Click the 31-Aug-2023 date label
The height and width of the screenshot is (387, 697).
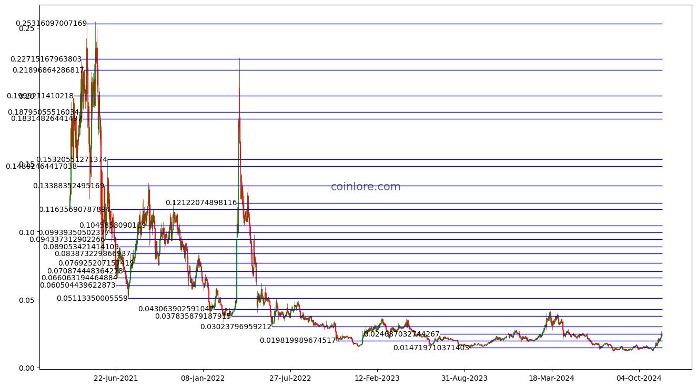tap(464, 378)
